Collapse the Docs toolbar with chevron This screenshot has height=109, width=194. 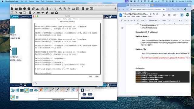tap(187, 20)
